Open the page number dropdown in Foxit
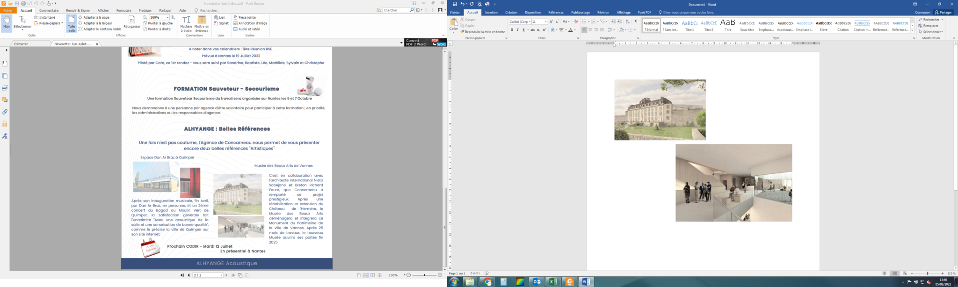Screen dimensions: 958x287 pos(221,275)
